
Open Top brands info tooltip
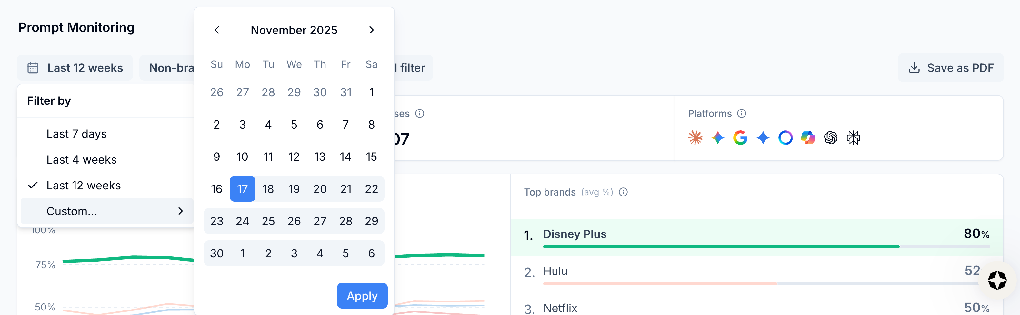point(623,192)
